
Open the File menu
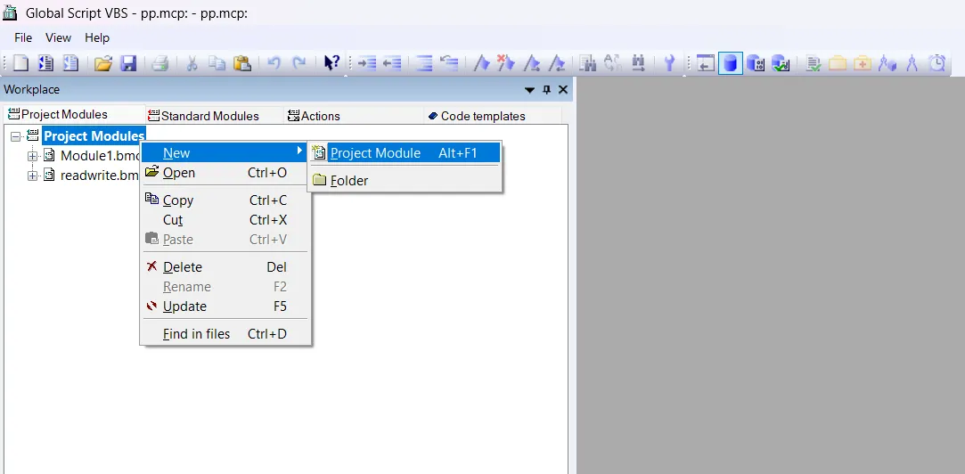click(23, 38)
